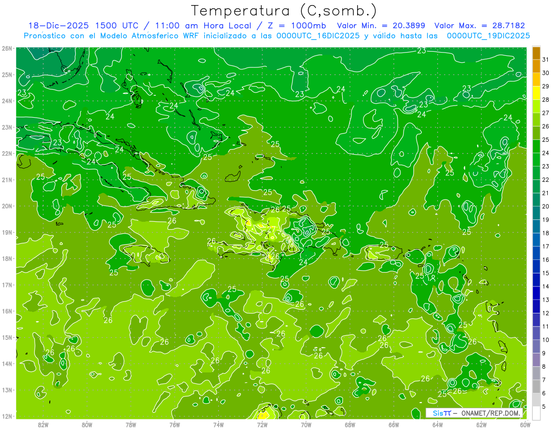Click the latitude axis label "21N"
Image resolution: width=558 pixels, height=431 pixels.
tap(7, 179)
